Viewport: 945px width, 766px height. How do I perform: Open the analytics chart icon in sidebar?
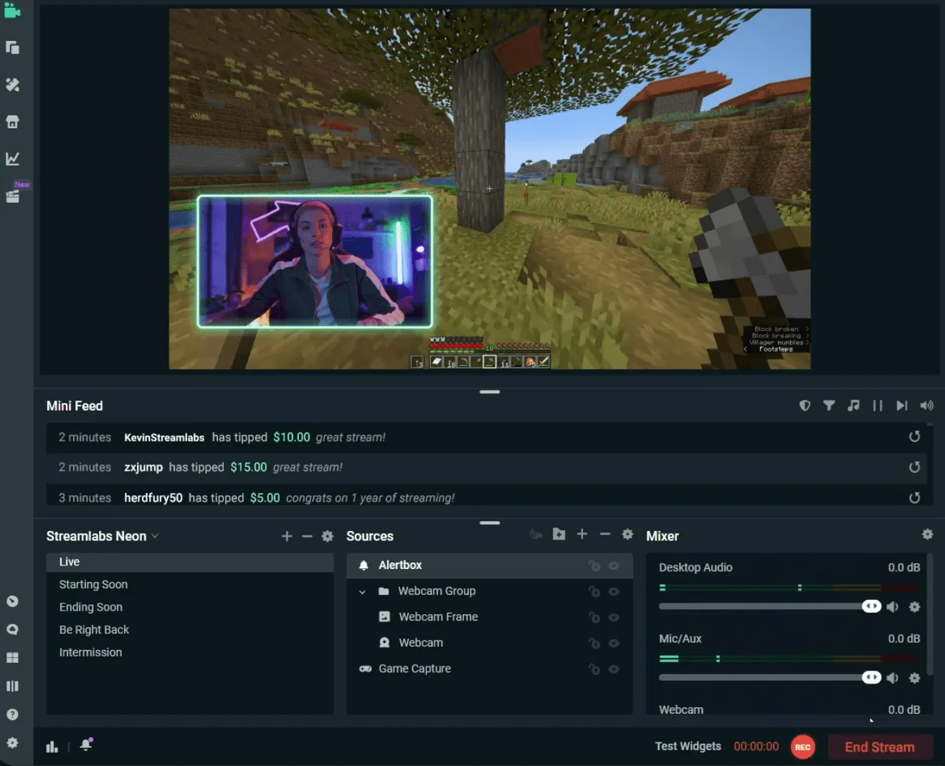12,159
